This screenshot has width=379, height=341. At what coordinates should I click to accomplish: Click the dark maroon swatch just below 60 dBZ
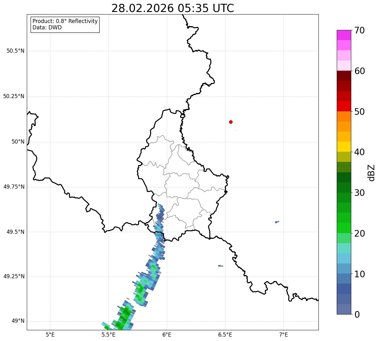(x=344, y=76)
